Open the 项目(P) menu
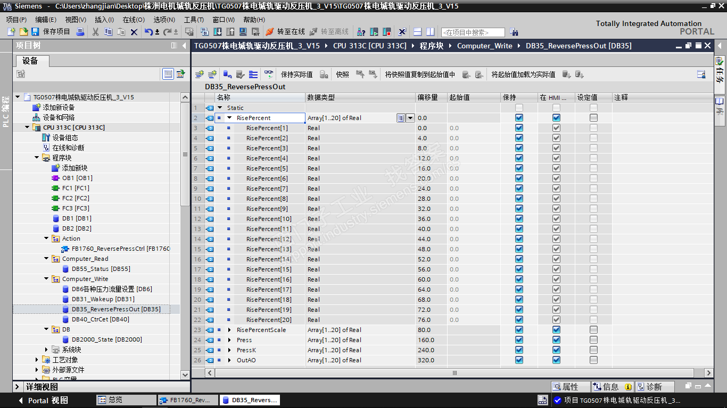Viewport: 727px width, 408px height. (x=16, y=20)
